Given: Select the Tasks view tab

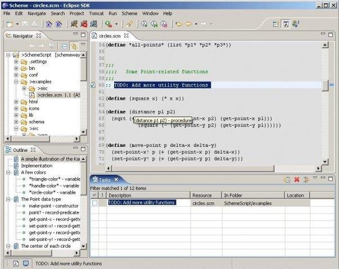Looking at the screenshot, I should coord(105,179).
